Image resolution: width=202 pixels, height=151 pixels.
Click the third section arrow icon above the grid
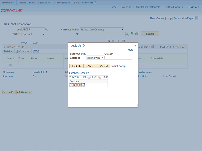coord(119,41)
